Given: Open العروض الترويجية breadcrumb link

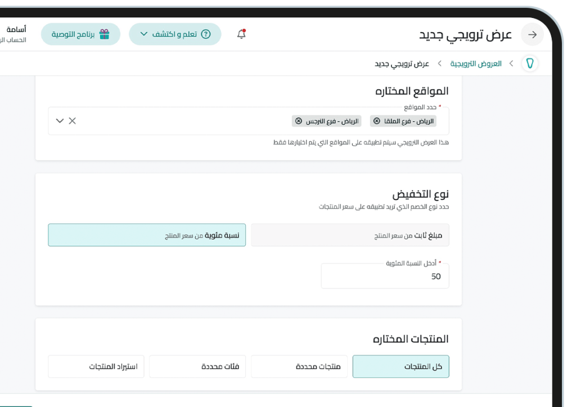Looking at the screenshot, I should coord(476,63).
